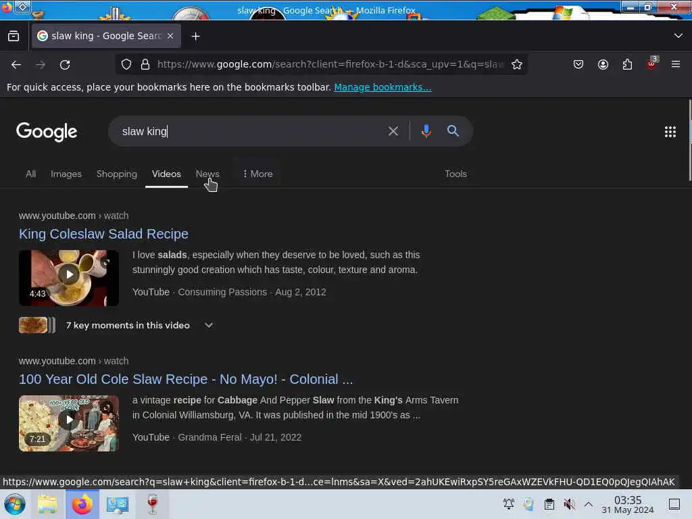Open the Wine glass taskbar icon
The height and width of the screenshot is (519, 692).
(152, 504)
